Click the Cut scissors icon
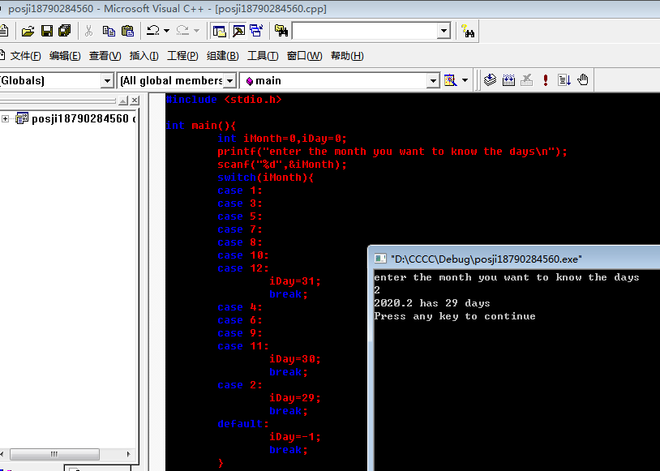660x471 pixels. click(x=89, y=31)
